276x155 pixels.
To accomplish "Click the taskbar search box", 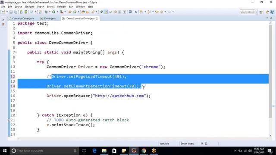I will coord(44,151).
